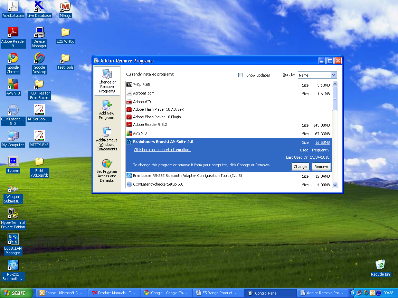The image size is (398, 298).
Task: Click the Brainboxes RS-232 Bluetooth Adapter icon
Action: 129,176
